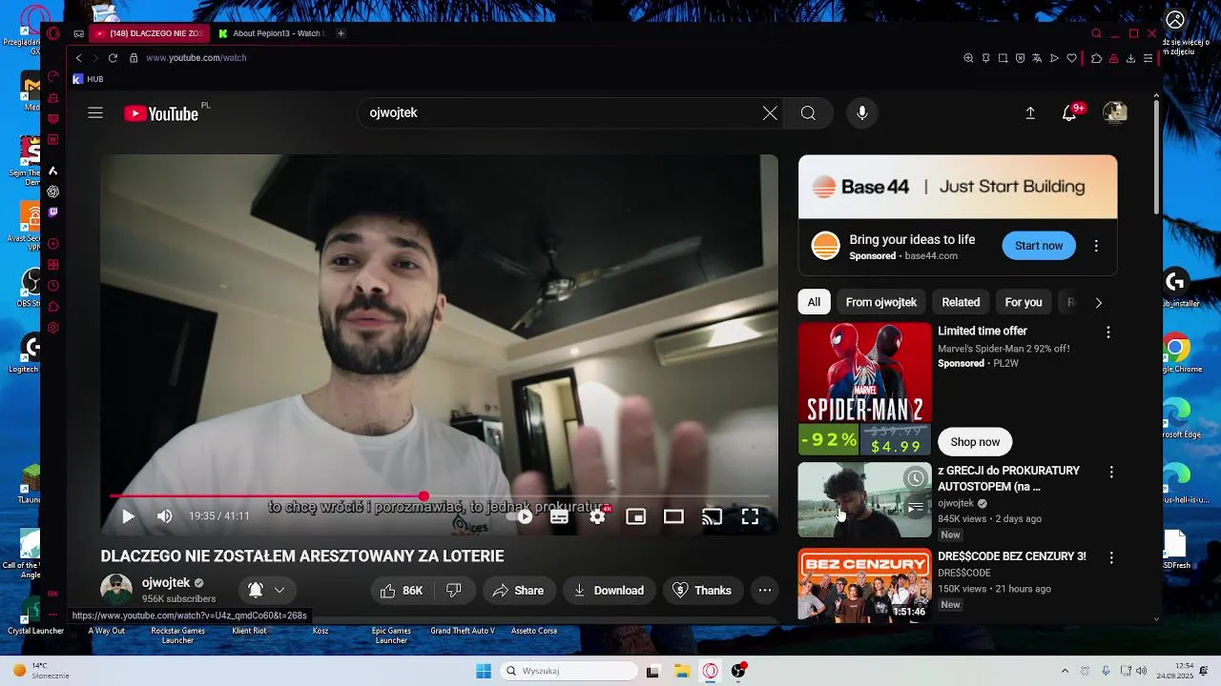Start voice search with the microphone icon

click(862, 113)
